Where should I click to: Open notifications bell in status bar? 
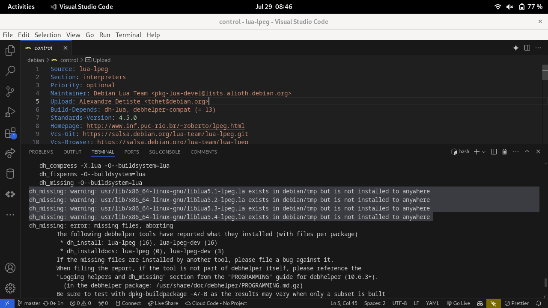tap(539, 303)
